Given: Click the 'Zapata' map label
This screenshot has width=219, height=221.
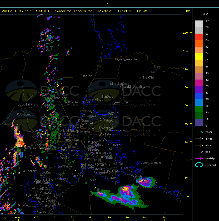Looking at the screenshot, I should pyautogui.click(x=58, y=196).
